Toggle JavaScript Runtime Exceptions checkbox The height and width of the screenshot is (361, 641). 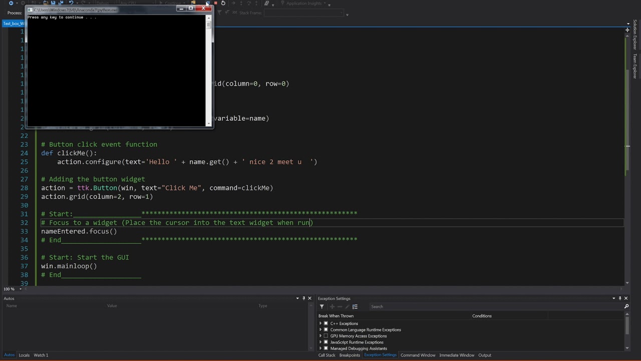pos(326,342)
